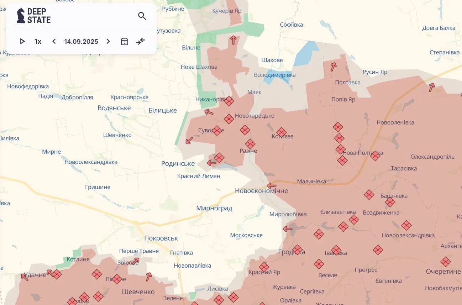462x305 pixels.
Task: Start timeline playback with the play button
Action: pyautogui.click(x=22, y=41)
